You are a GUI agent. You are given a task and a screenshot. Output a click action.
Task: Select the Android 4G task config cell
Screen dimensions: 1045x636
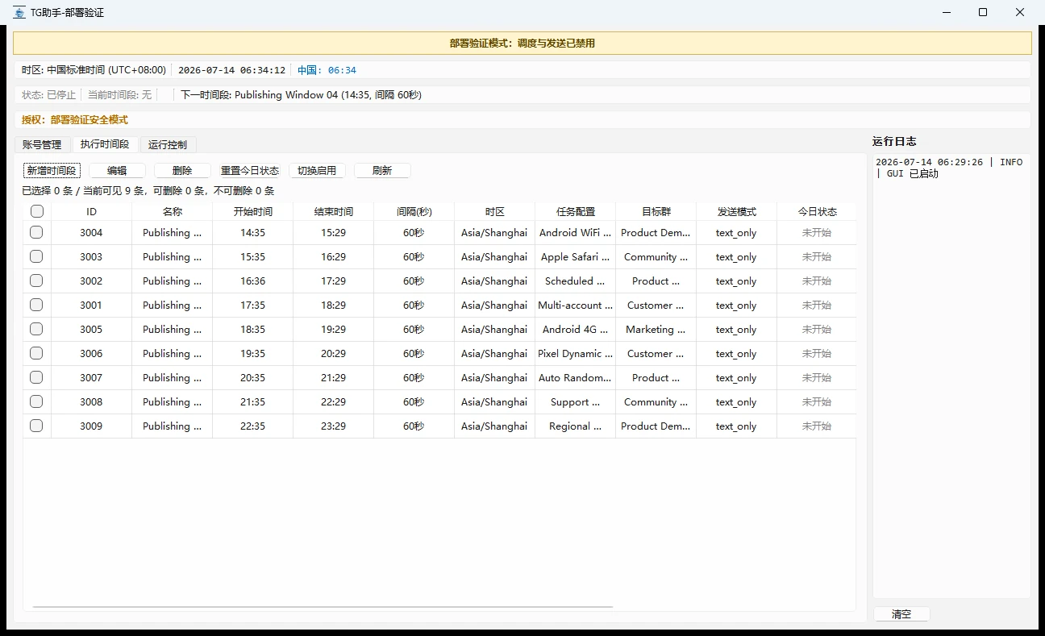[x=575, y=329]
